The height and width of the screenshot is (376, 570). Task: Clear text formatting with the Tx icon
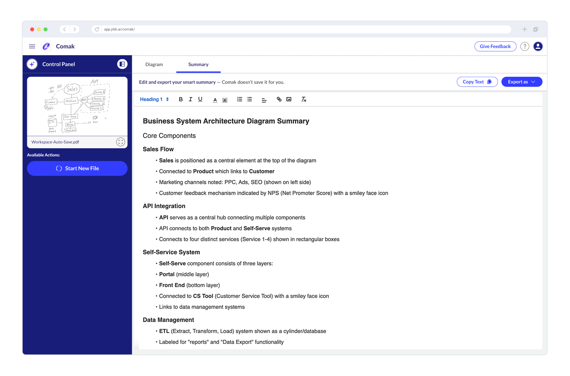click(x=304, y=99)
